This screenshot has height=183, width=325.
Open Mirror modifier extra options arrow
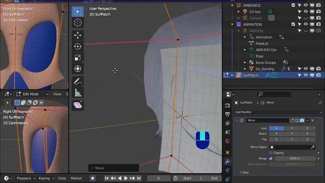(307, 120)
